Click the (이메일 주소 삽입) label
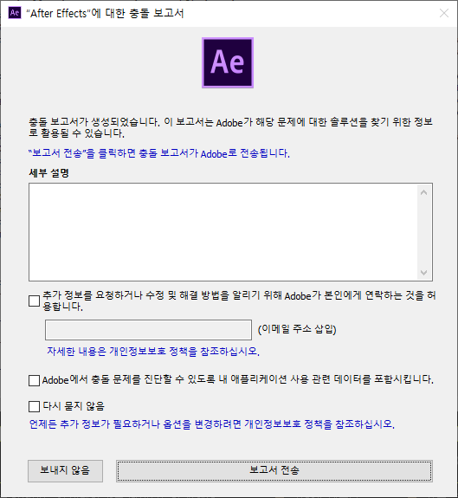 point(297,329)
